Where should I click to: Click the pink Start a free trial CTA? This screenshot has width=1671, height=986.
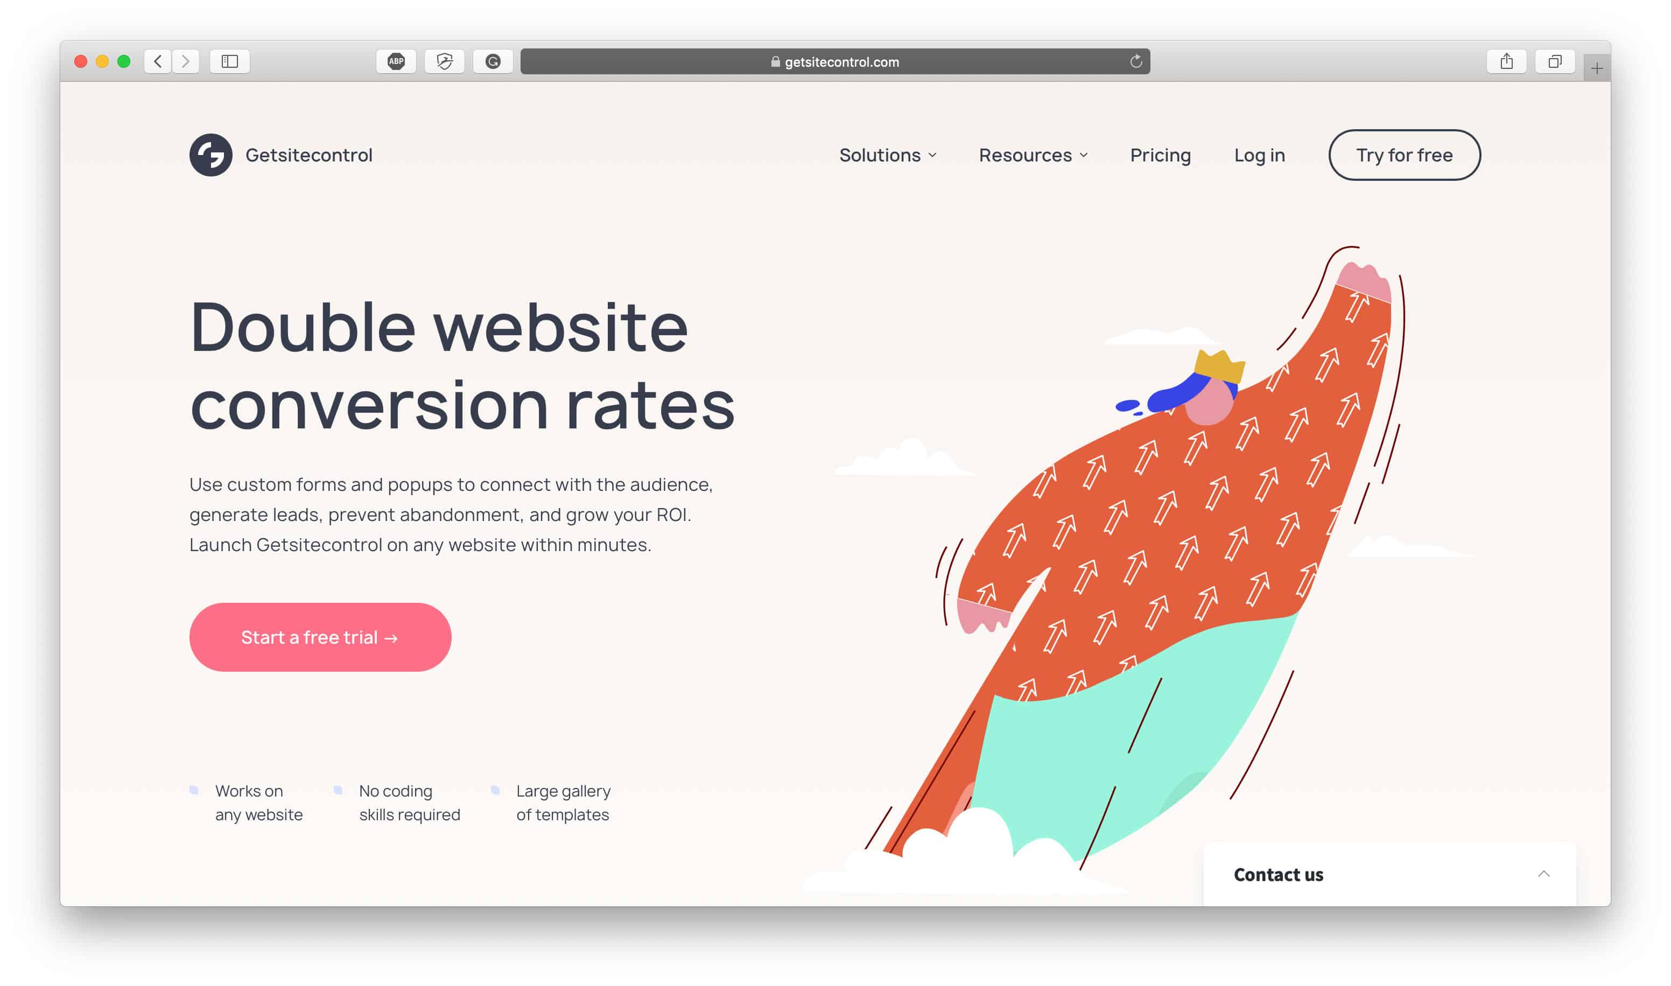pos(319,637)
